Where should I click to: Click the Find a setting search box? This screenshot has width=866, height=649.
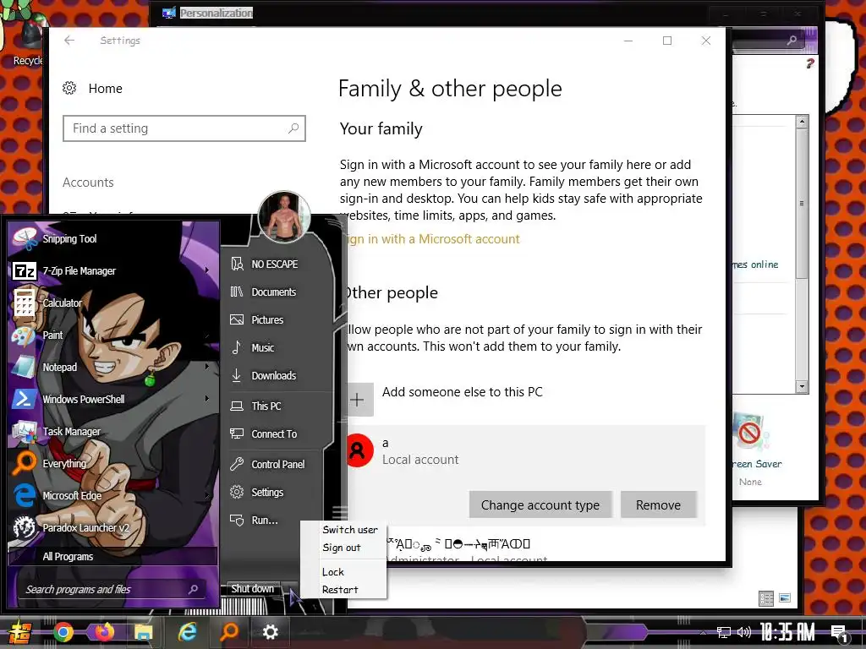pyautogui.click(x=184, y=128)
